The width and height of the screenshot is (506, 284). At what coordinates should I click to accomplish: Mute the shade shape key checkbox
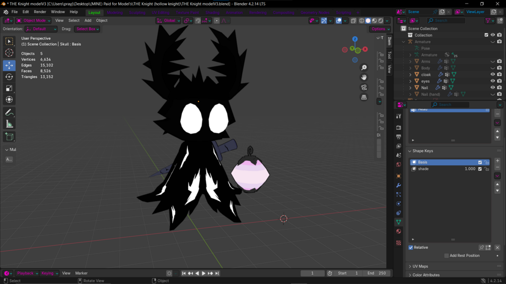[480, 169]
